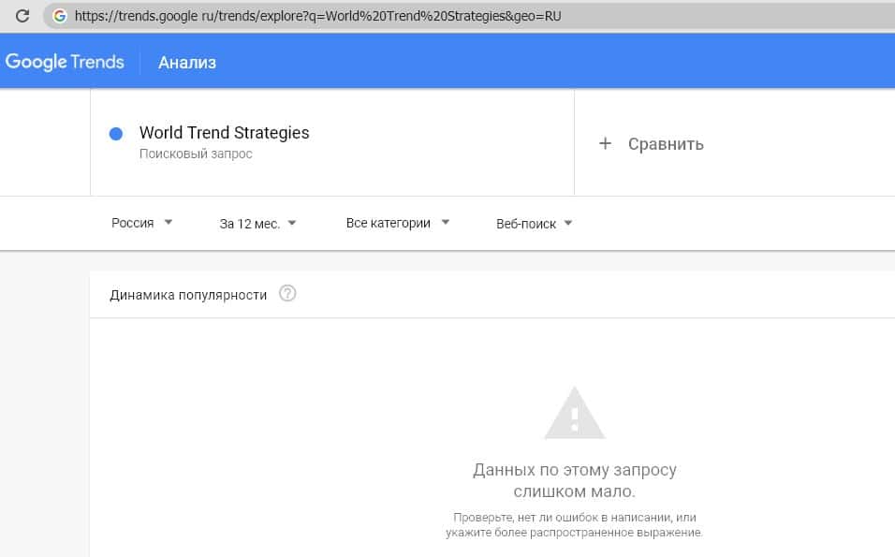Click the Поисковый запрос subtitle
The image size is (895, 557).
196,154
